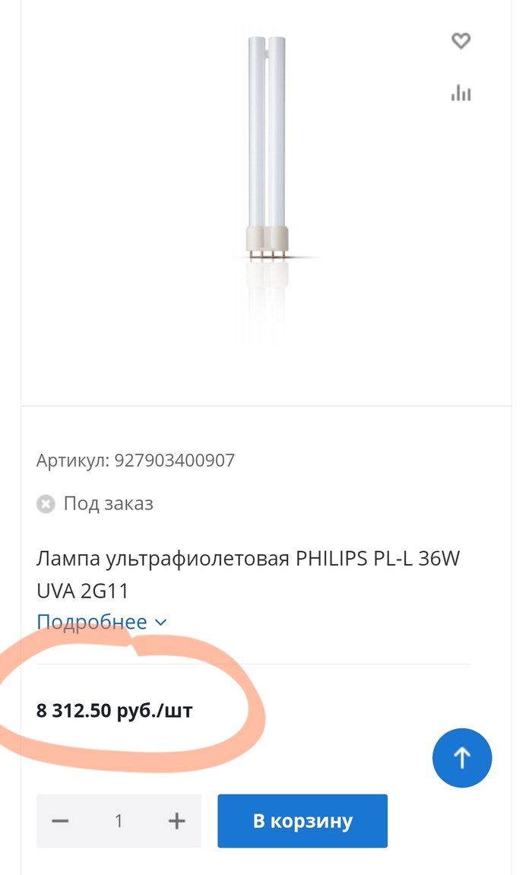
Task: Open the PHILIPS PL-L lamp product image
Action: pos(267,190)
